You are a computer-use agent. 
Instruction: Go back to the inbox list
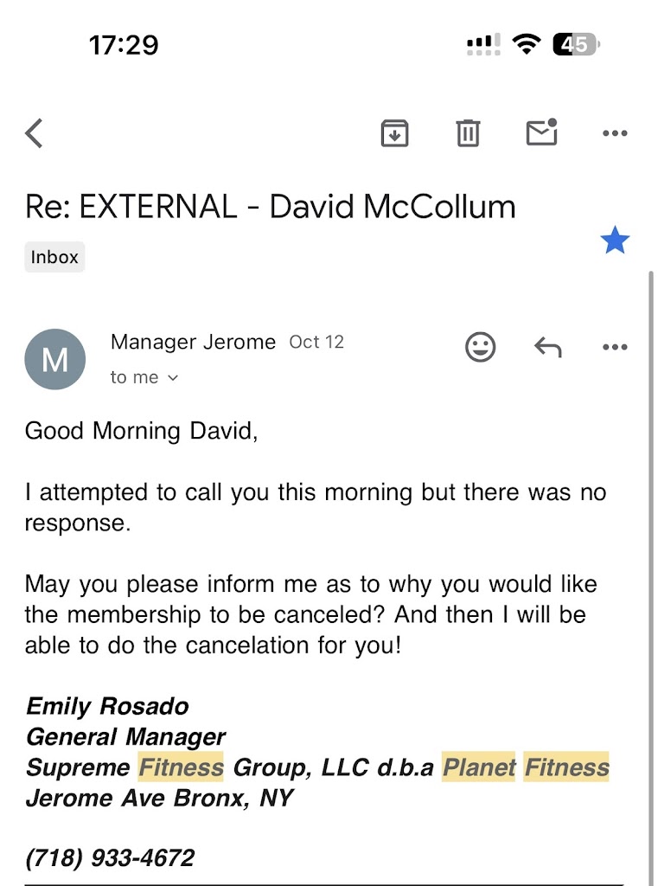click(35, 133)
